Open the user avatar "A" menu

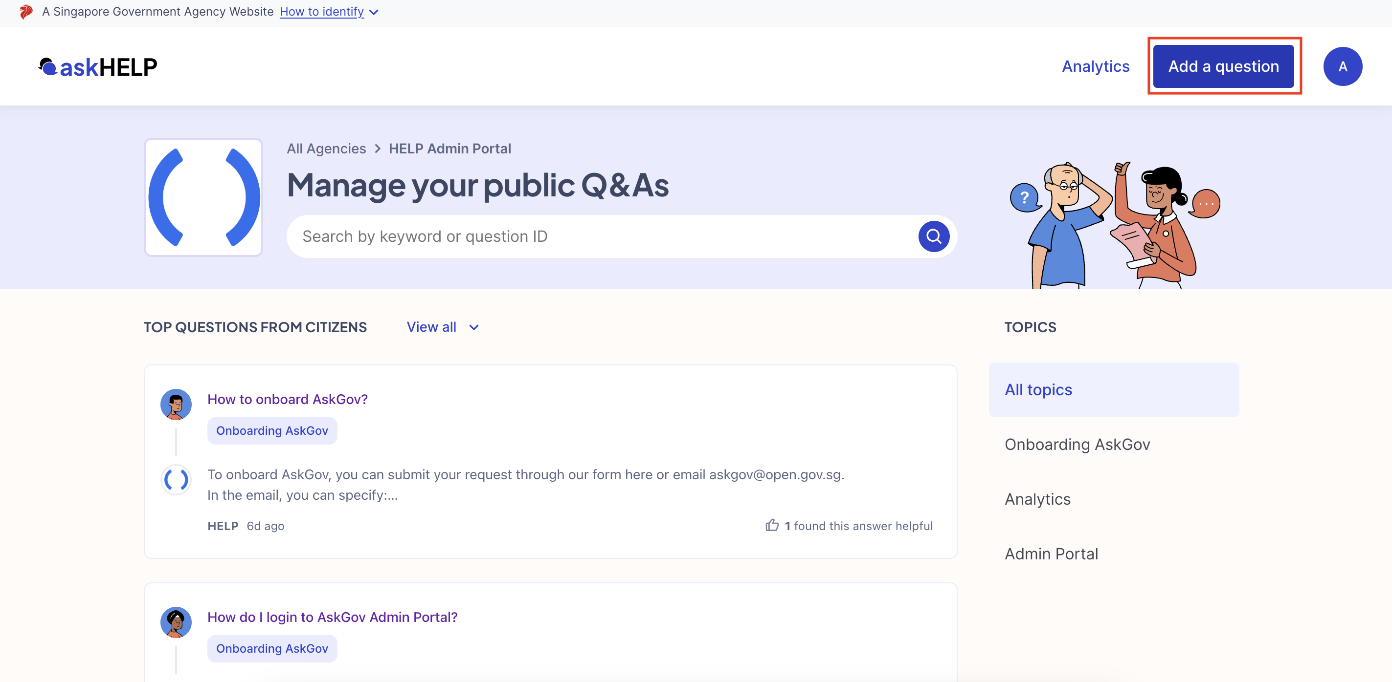tap(1342, 66)
